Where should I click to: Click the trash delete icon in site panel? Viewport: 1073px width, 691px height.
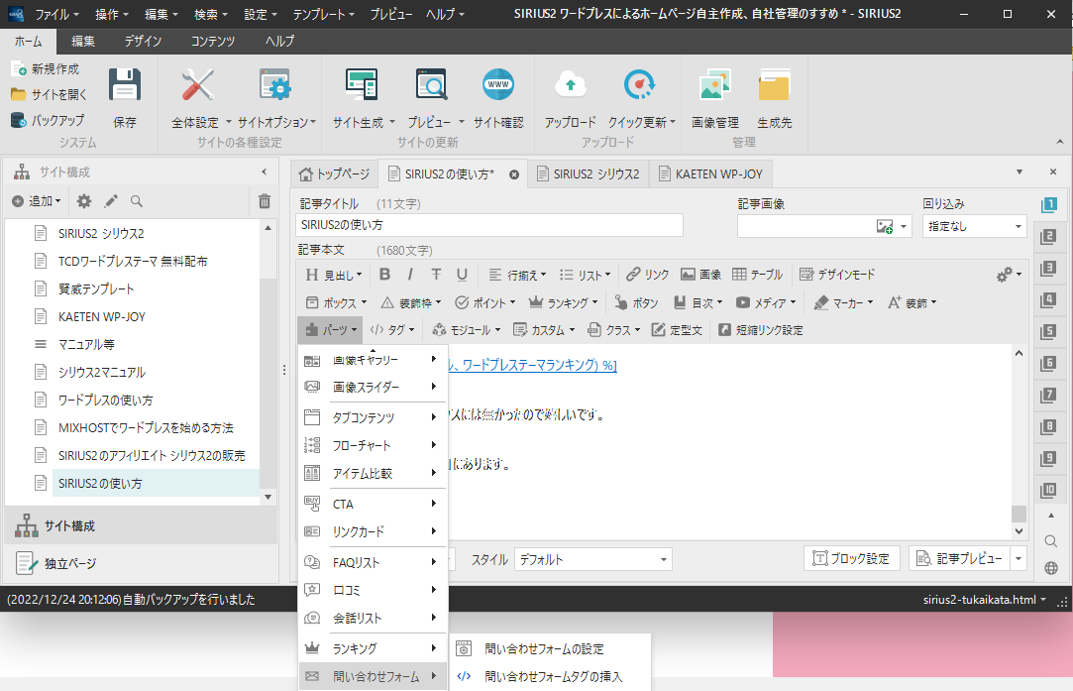click(x=265, y=201)
